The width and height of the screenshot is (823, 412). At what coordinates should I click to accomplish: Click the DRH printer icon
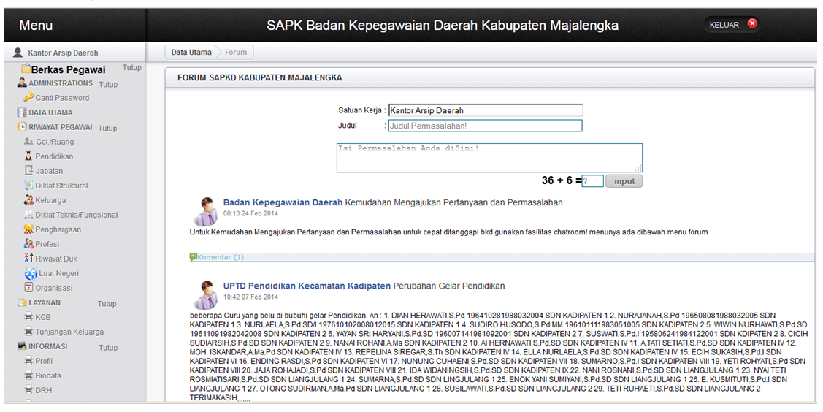(29, 391)
